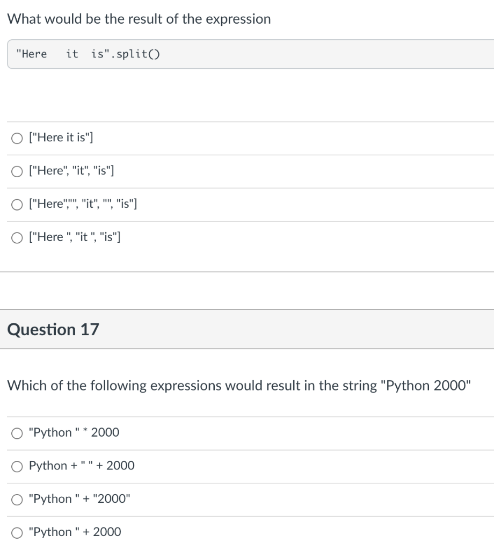Viewport: 494px width, 550px height.
Task: Click answer label text containing empty strings
Action: tap(83, 204)
